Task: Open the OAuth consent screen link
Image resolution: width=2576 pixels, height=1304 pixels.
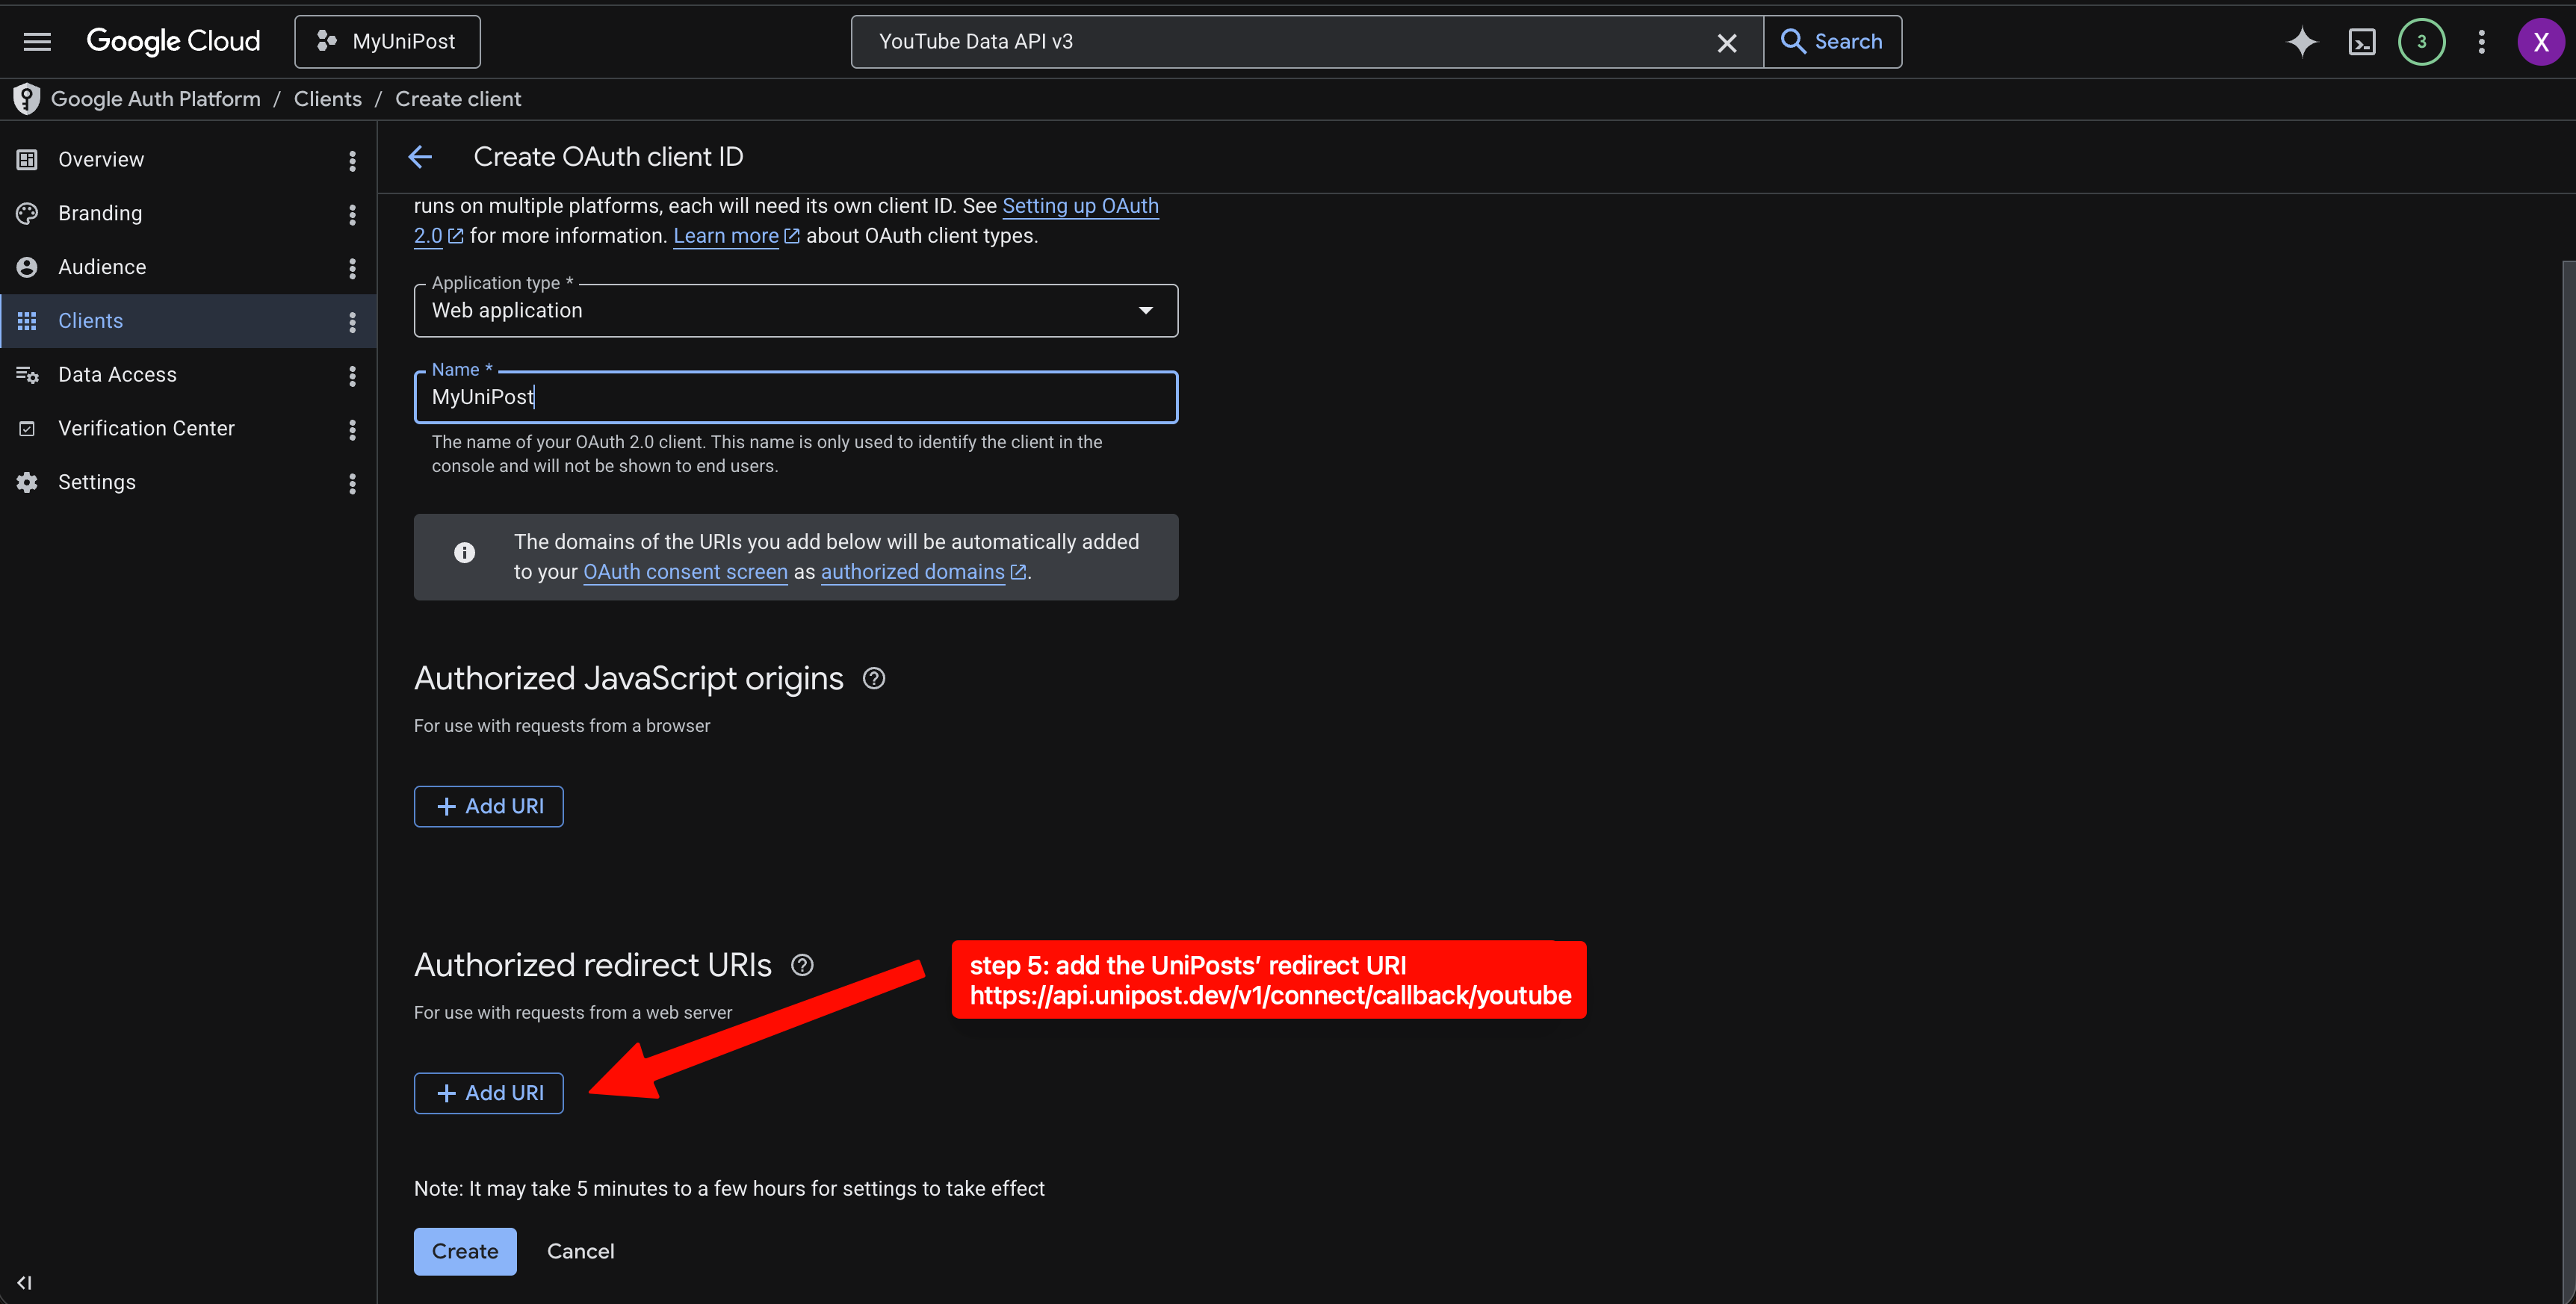Action: click(x=685, y=572)
